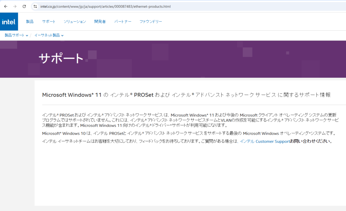Open the ファウンドリー menu
Viewport: 346px width, 211px height.
click(151, 21)
